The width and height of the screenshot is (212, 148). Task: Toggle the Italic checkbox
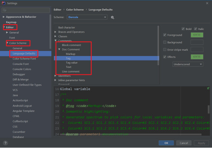(x=196, y=29)
